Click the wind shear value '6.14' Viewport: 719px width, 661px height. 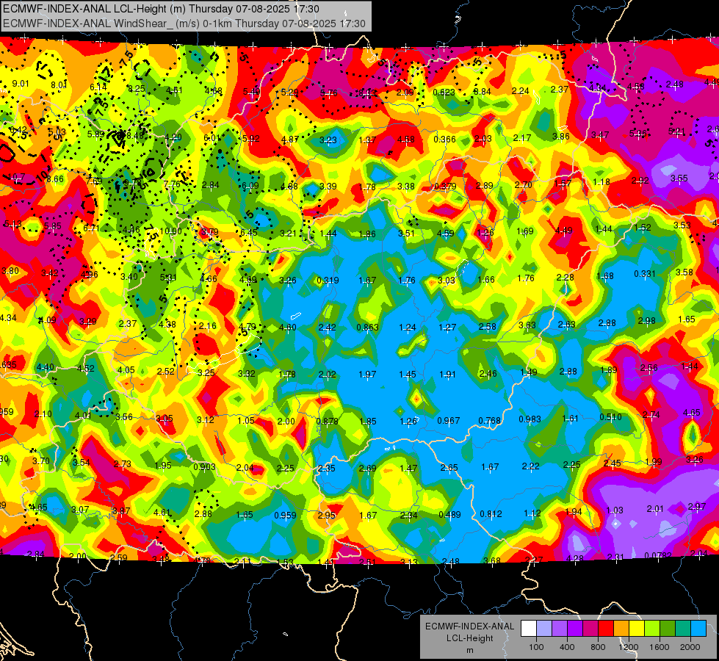tap(98, 87)
